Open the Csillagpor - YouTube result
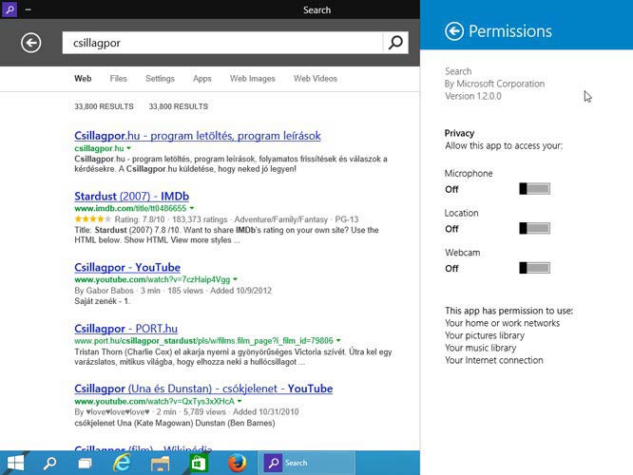Viewport: 633px width, 475px height. click(x=127, y=267)
